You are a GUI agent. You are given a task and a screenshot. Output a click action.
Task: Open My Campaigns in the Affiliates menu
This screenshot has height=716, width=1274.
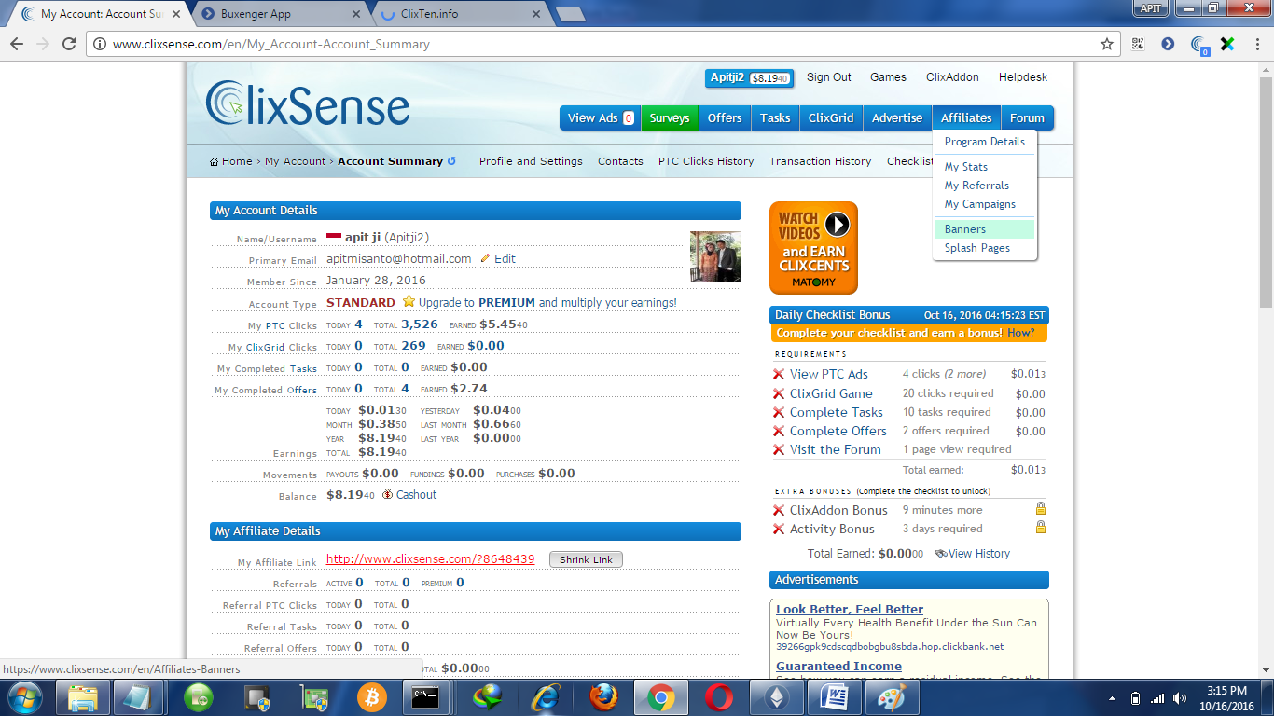[980, 204]
